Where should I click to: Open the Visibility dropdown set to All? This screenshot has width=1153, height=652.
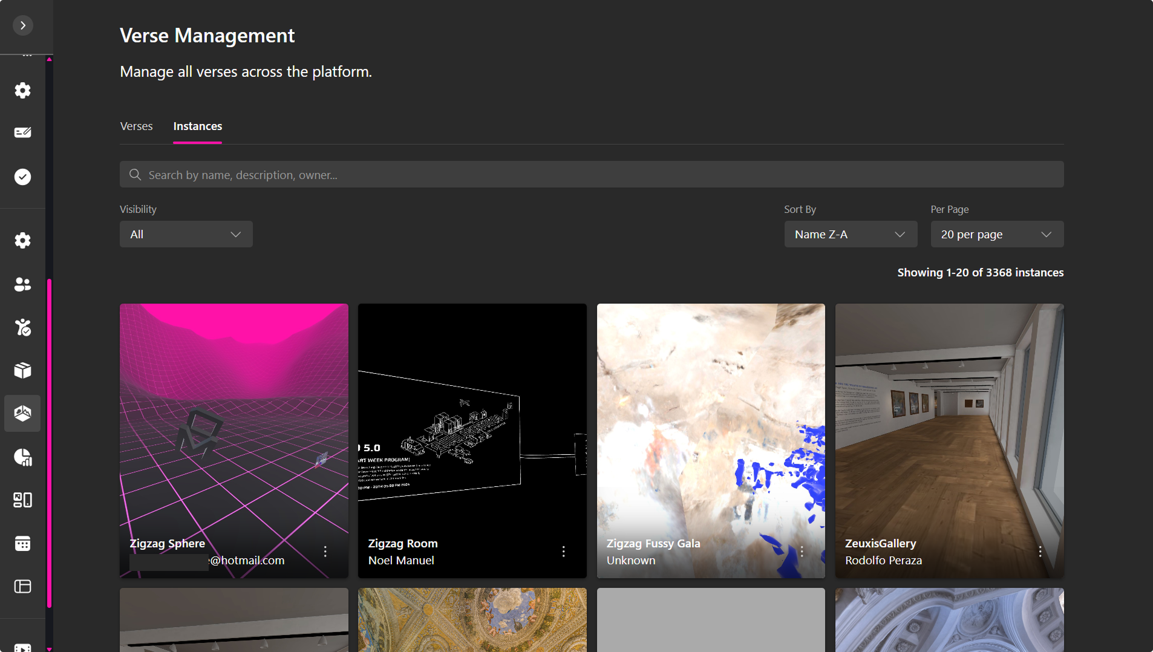(x=186, y=235)
